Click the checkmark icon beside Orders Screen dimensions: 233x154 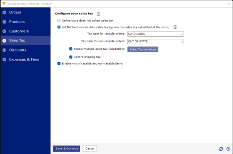pyautogui.click(x=4, y=12)
